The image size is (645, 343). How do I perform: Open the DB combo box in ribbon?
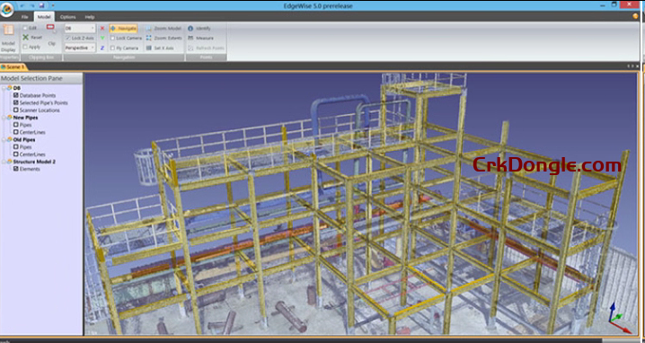(80, 29)
